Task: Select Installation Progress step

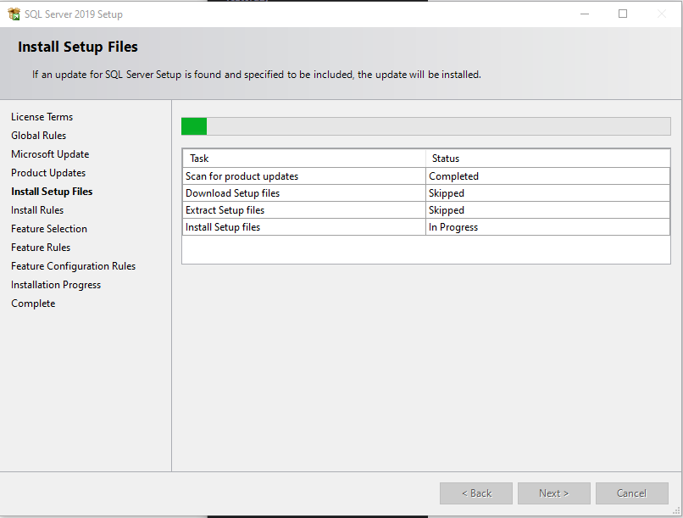Action: pyautogui.click(x=56, y=285)
